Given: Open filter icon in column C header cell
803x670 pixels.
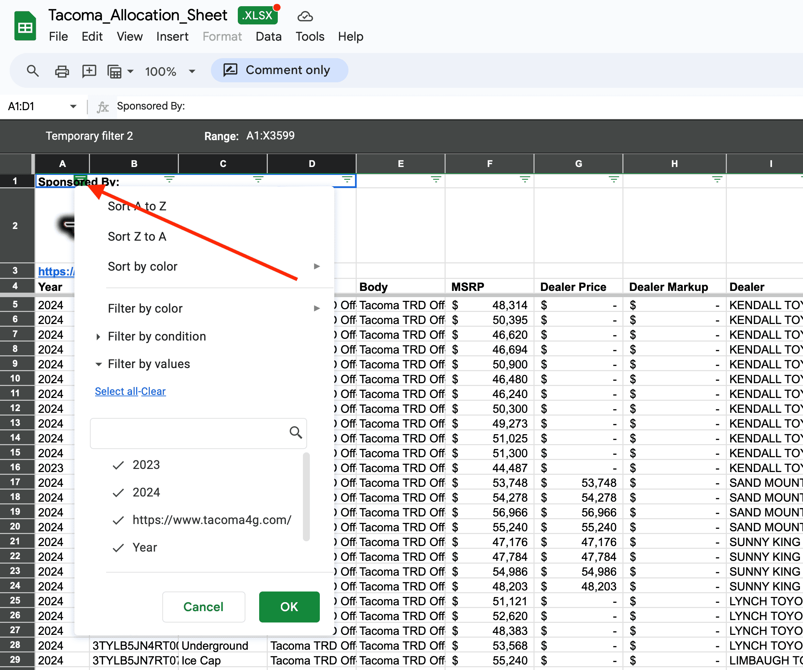Looking at the screenshot, I should [x=258, y=179].
